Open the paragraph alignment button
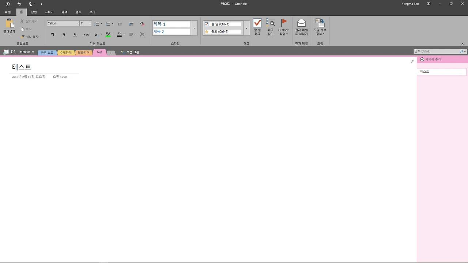This screenshot has height=263, width=468. (132, 34)
